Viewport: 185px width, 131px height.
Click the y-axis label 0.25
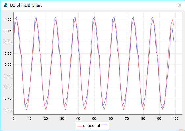coord(8,53)
